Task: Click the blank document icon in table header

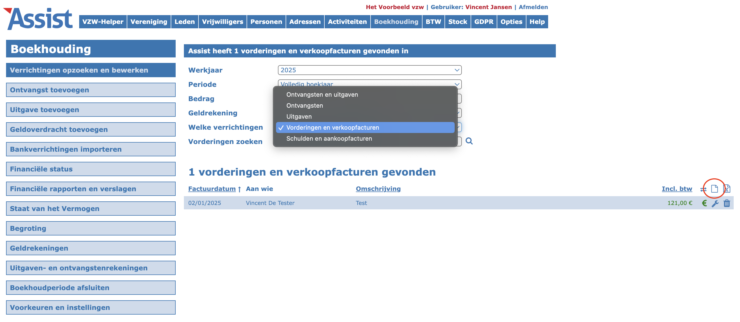Action: 714,189
